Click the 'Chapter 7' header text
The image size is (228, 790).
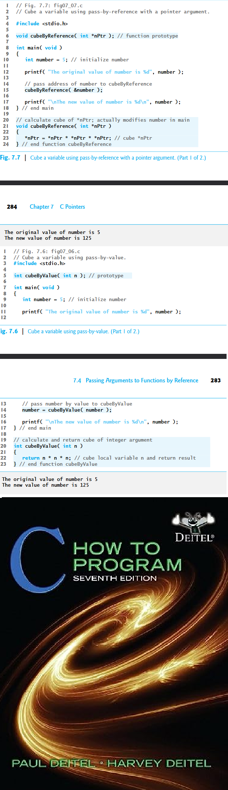click(41, 207)
